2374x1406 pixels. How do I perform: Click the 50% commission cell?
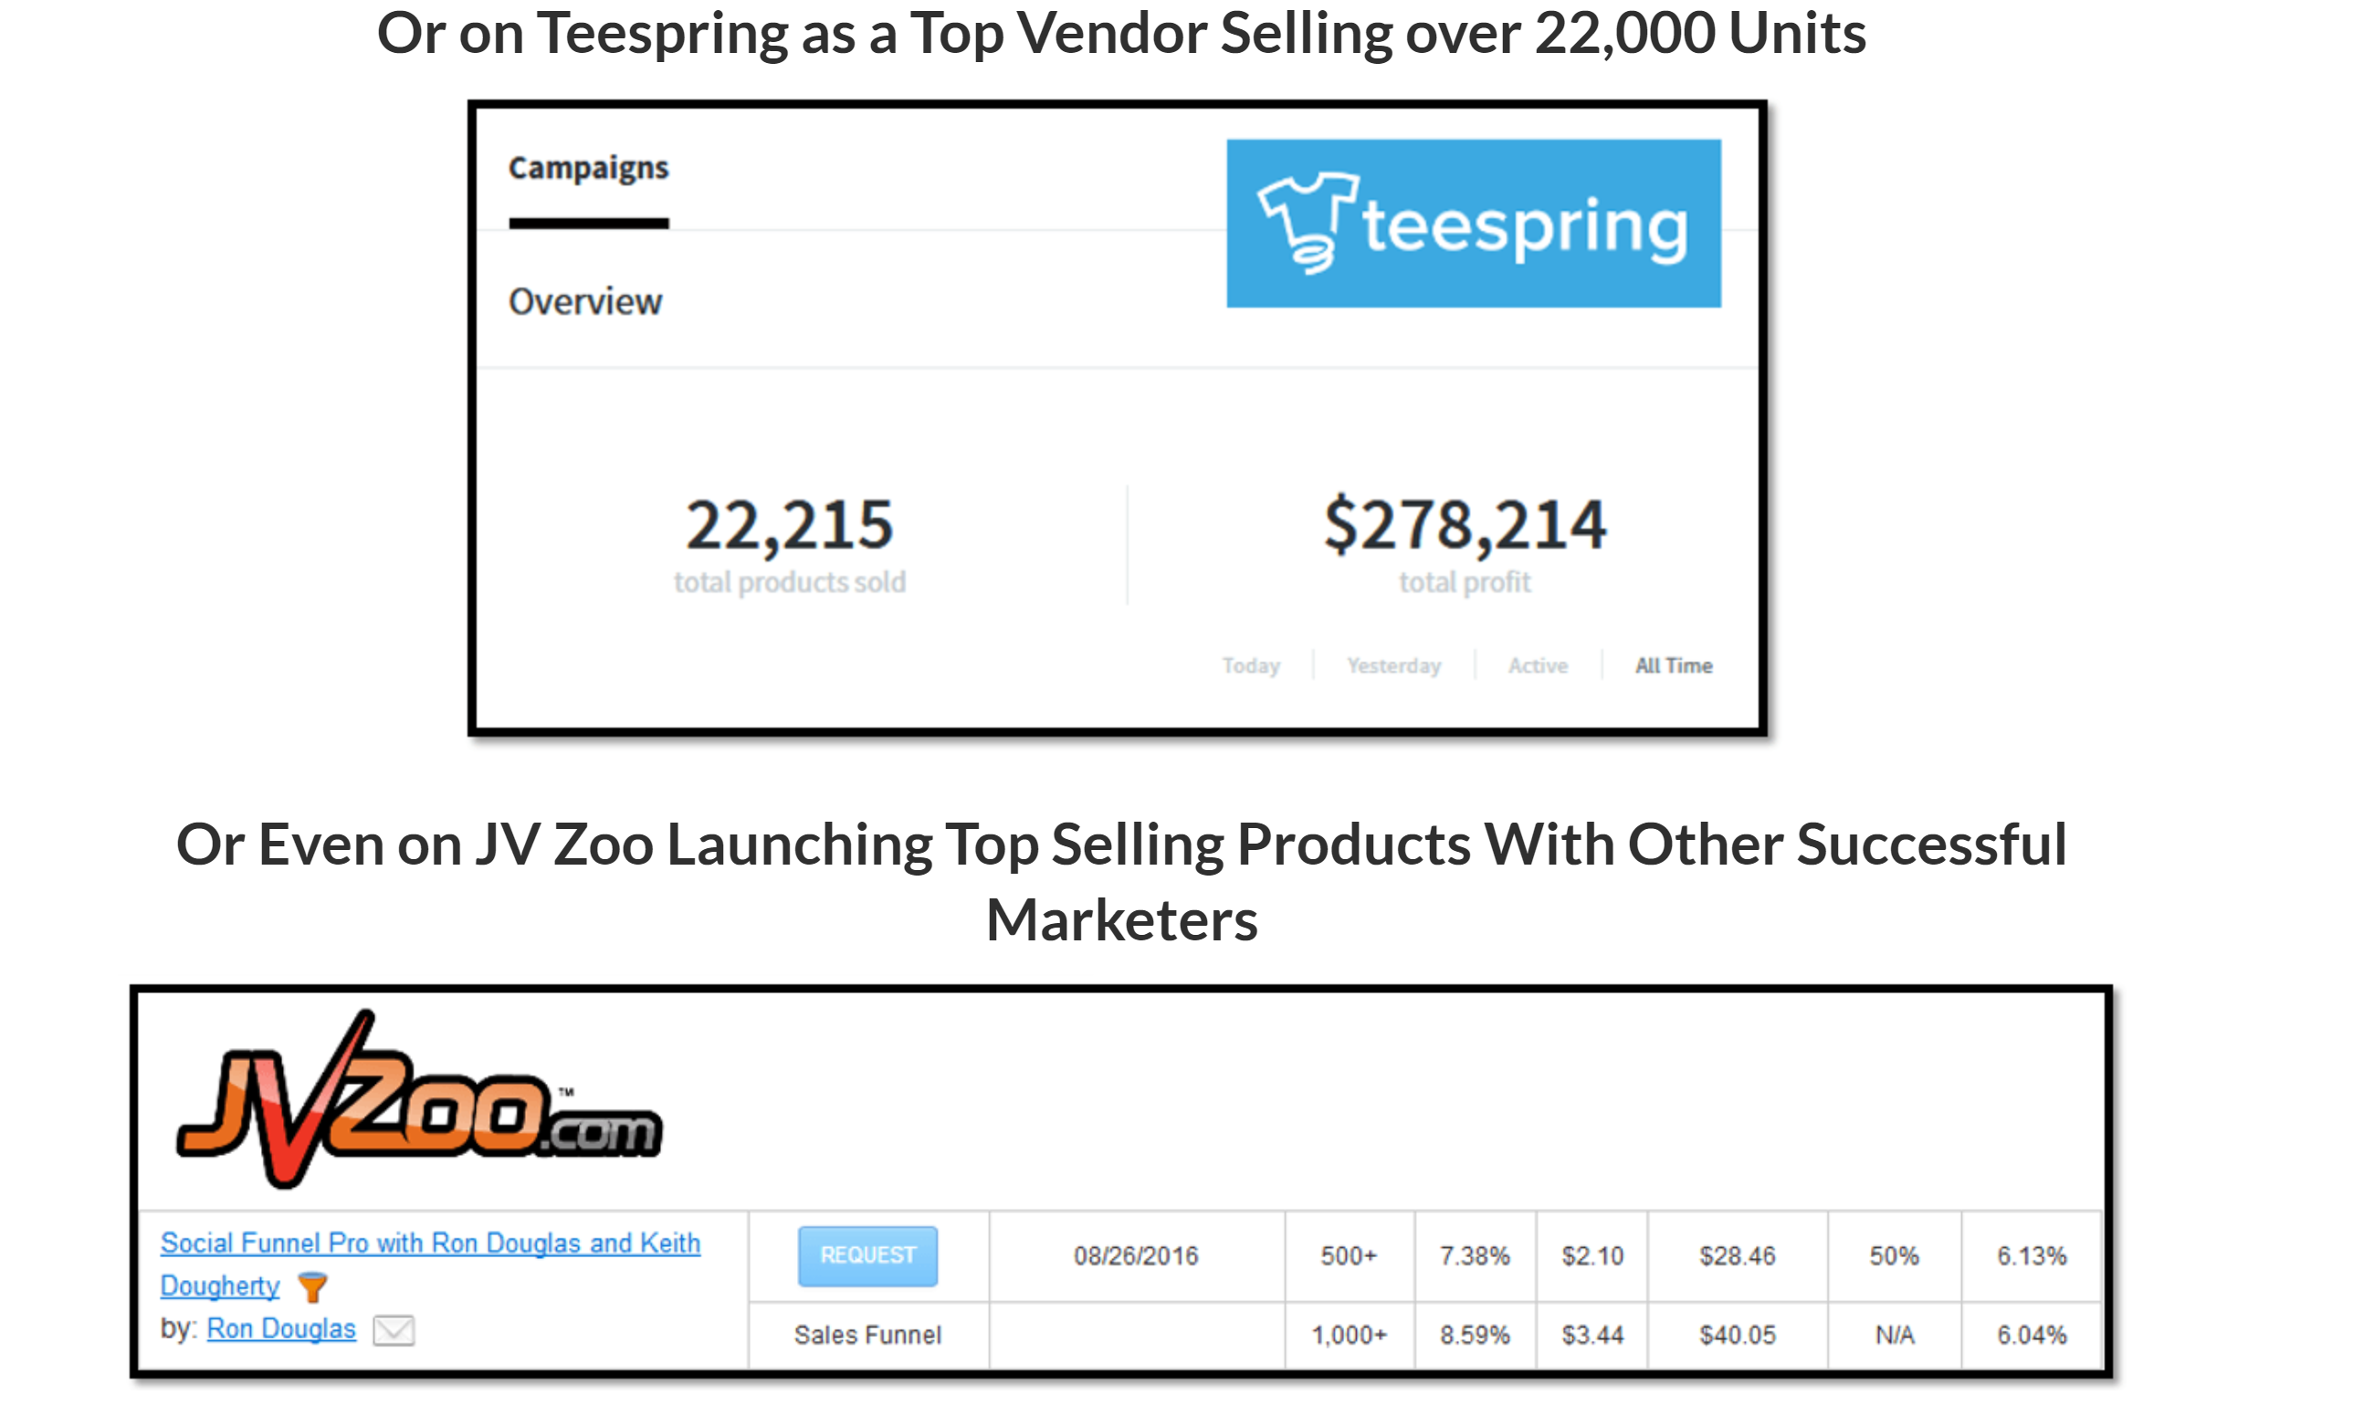pos(1894,1256)
